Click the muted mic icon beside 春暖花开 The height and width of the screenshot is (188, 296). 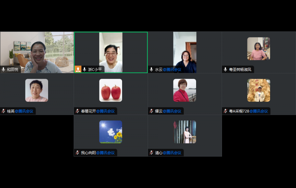click(x=77, y=111)
